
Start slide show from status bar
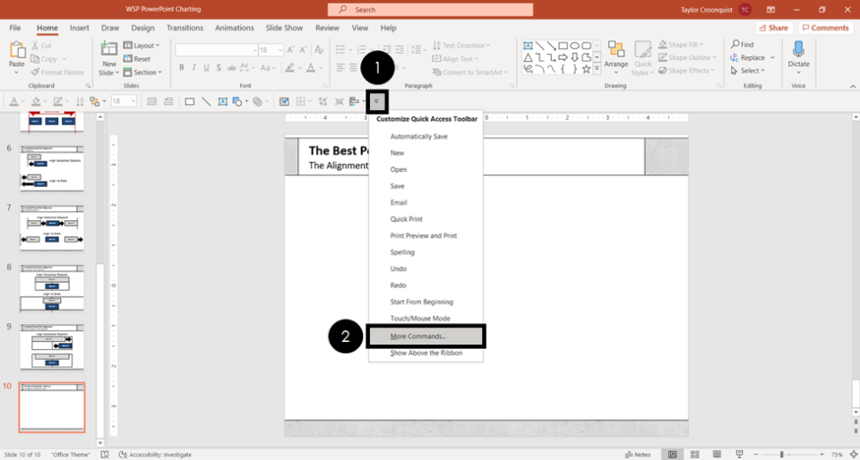click(x=739, y=455)
